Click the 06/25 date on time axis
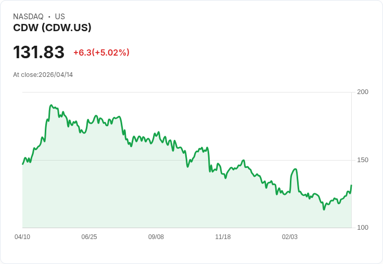This screenshot has height=264, width=383. (x=89, y=237)
